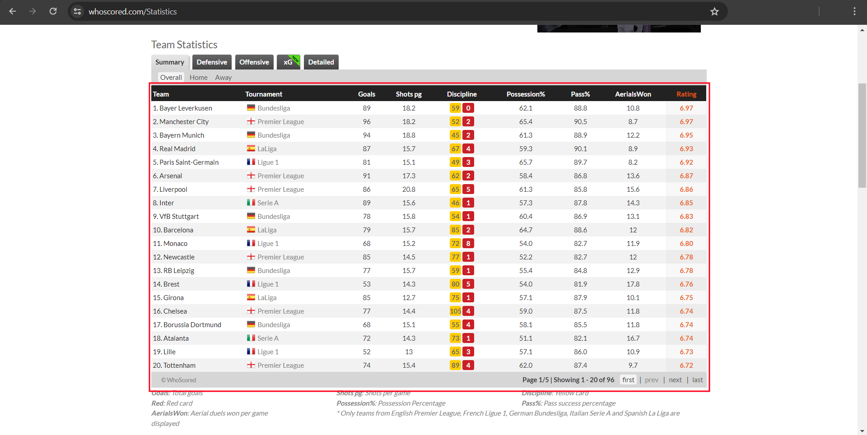This screenshot has width=867, height=435.
Task: Open the browser three-dot menu
Action: (854, 11)
